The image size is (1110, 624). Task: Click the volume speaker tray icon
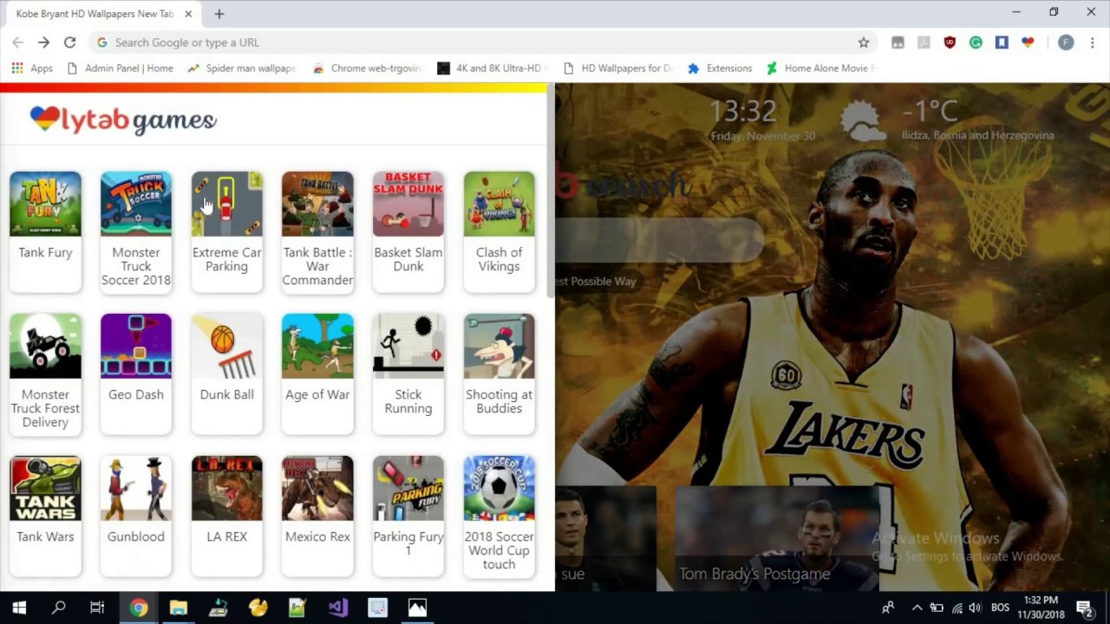[x=976, y=608]
